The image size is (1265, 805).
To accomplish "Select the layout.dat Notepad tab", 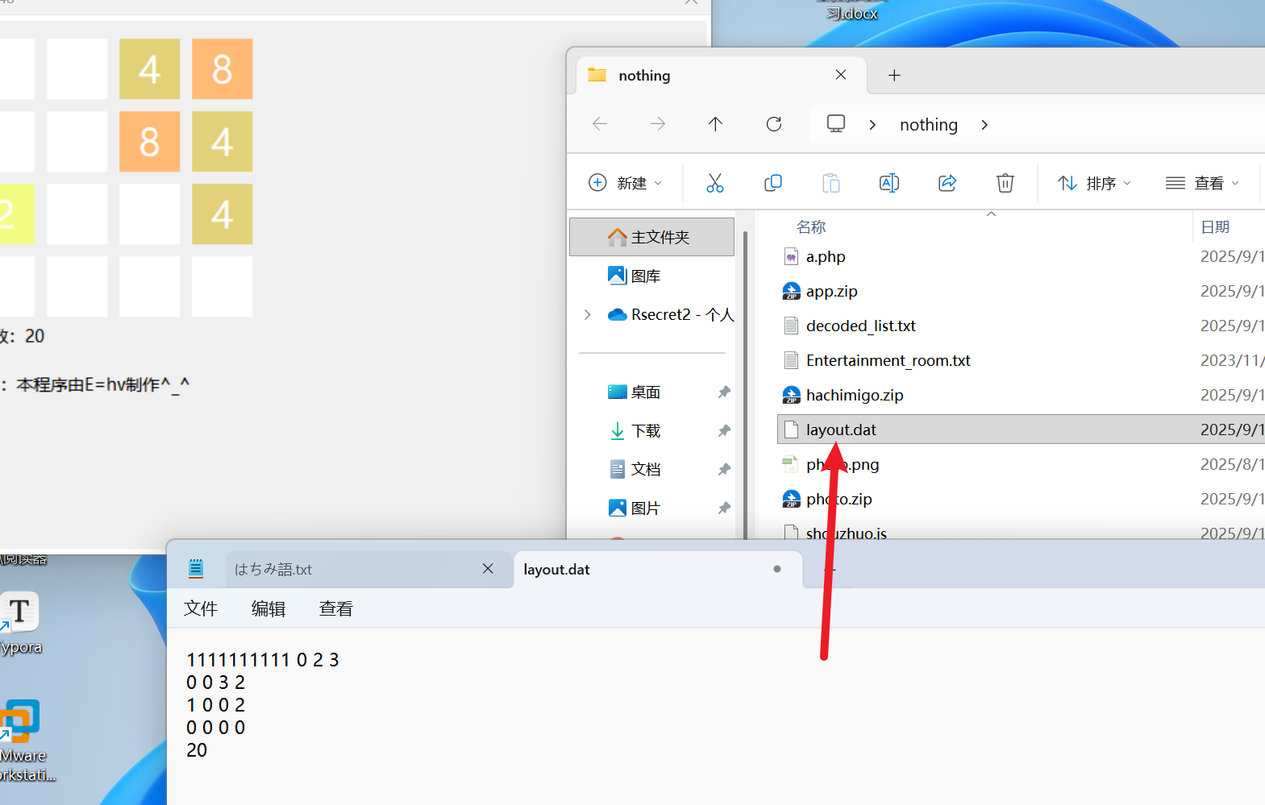I will click(x=657, y=569).
